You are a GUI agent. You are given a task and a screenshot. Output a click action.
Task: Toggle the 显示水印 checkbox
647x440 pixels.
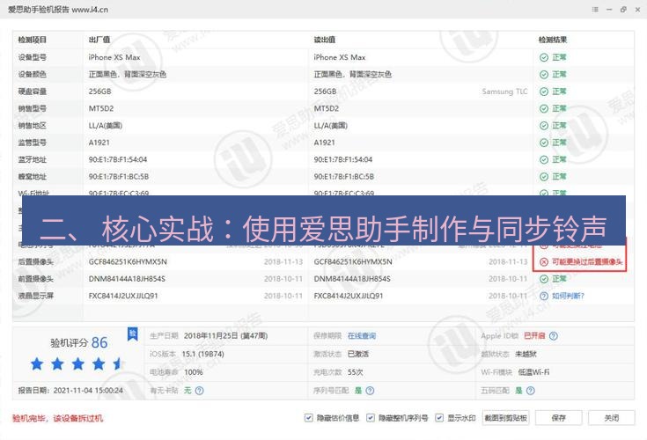coord(439,418)
